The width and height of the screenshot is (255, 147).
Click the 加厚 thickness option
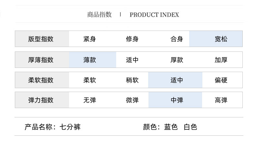coord(221,60)
